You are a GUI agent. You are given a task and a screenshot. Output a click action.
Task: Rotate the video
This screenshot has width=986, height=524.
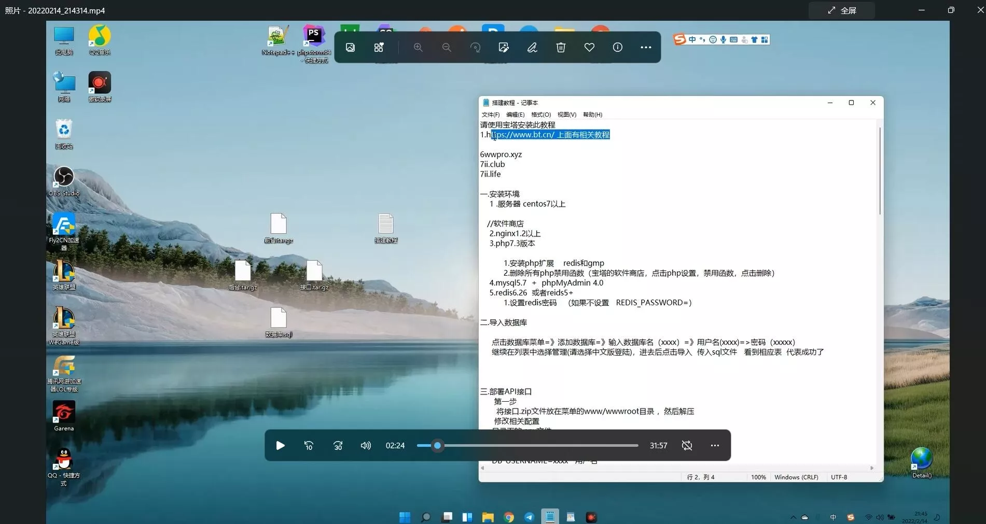pyautogui.click(x=475, y=47)
